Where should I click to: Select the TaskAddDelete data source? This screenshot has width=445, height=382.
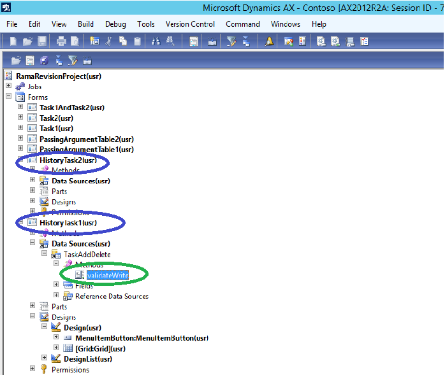point(87,255)
